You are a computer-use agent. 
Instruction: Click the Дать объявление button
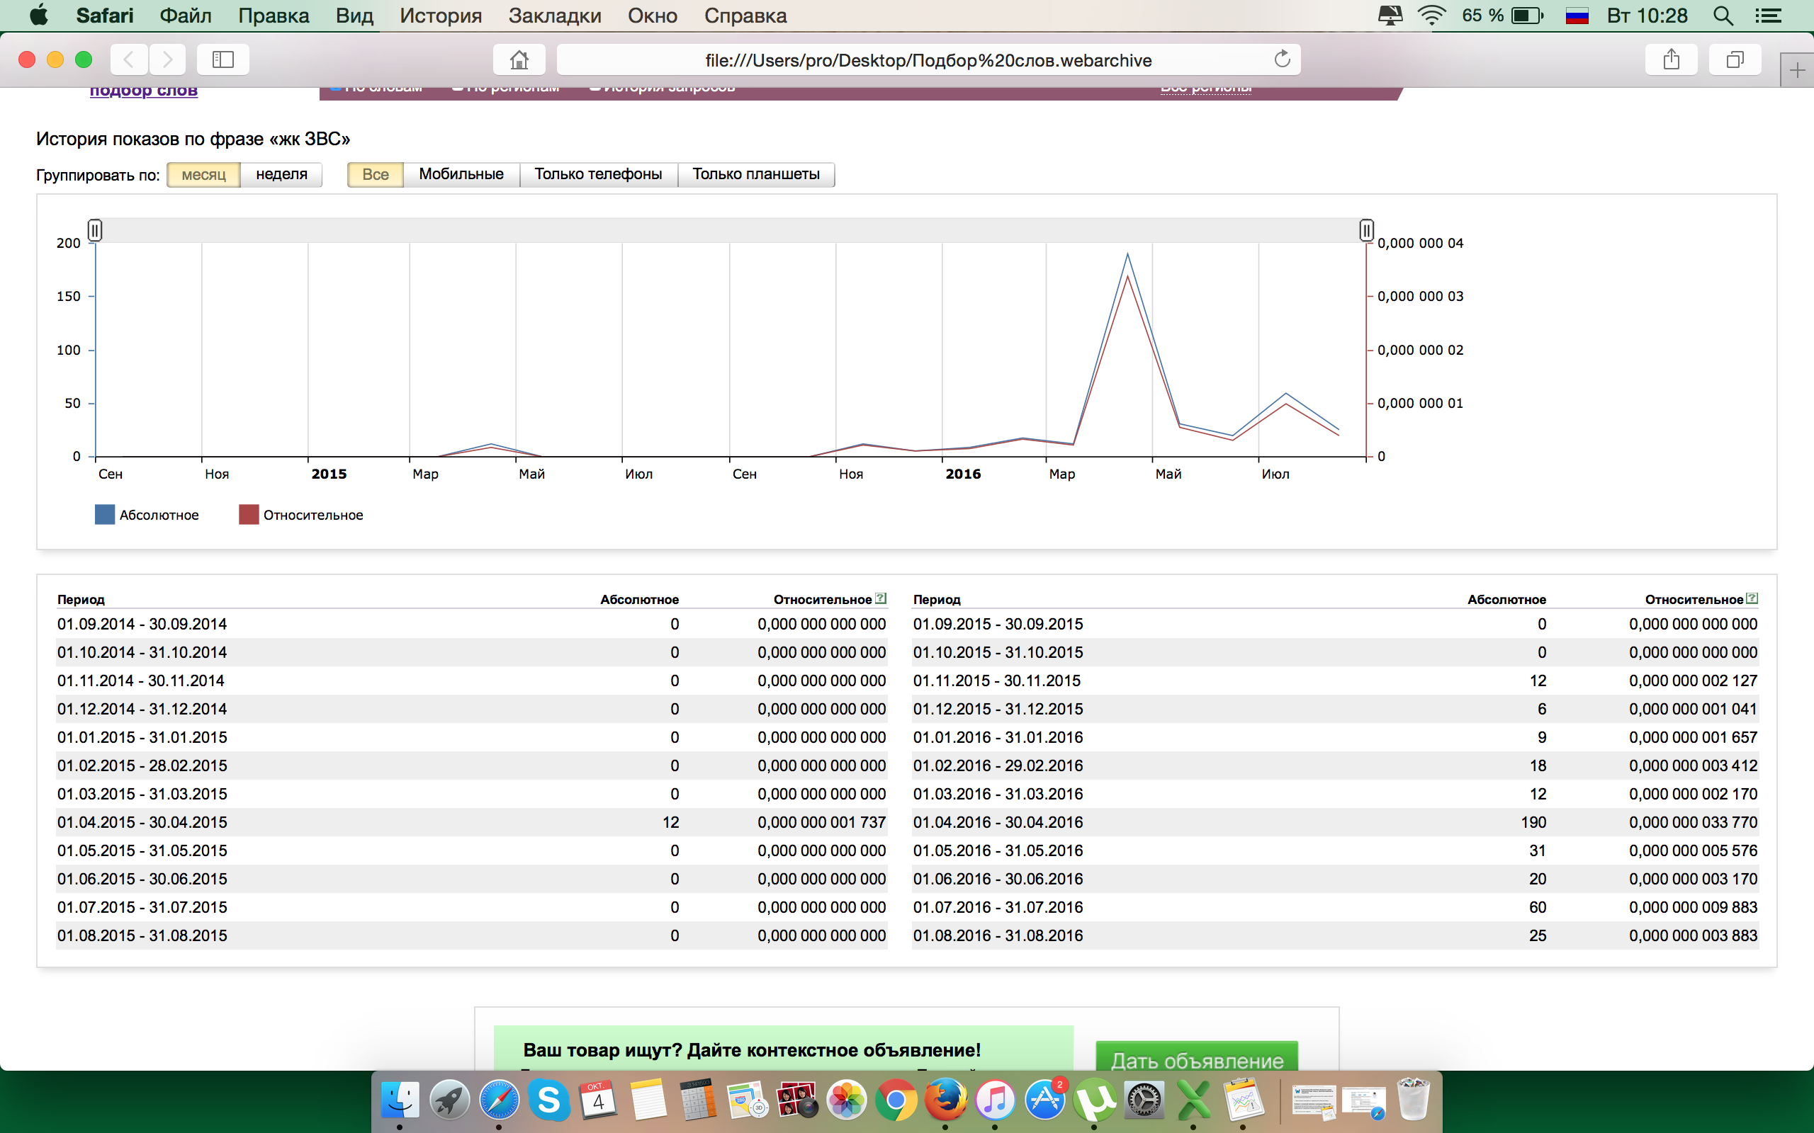(1196, 1058)
